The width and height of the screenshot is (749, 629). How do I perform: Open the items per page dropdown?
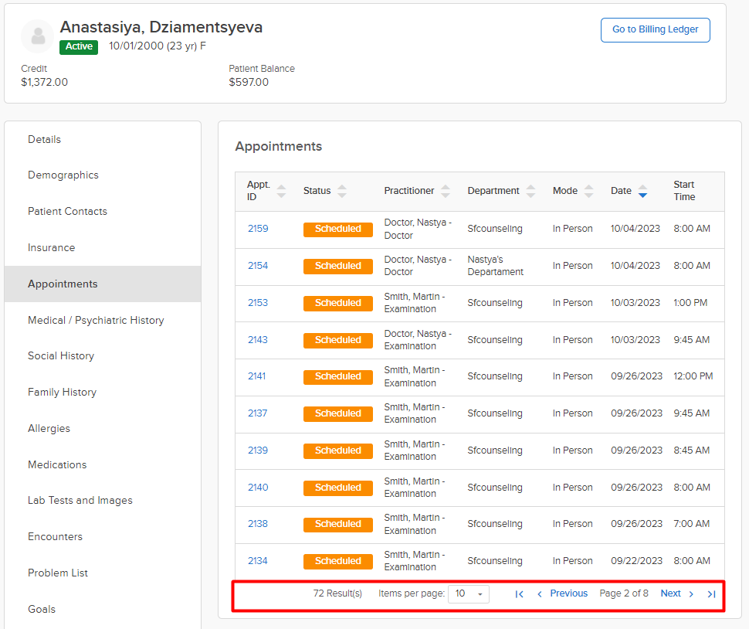tap(469, 593)
